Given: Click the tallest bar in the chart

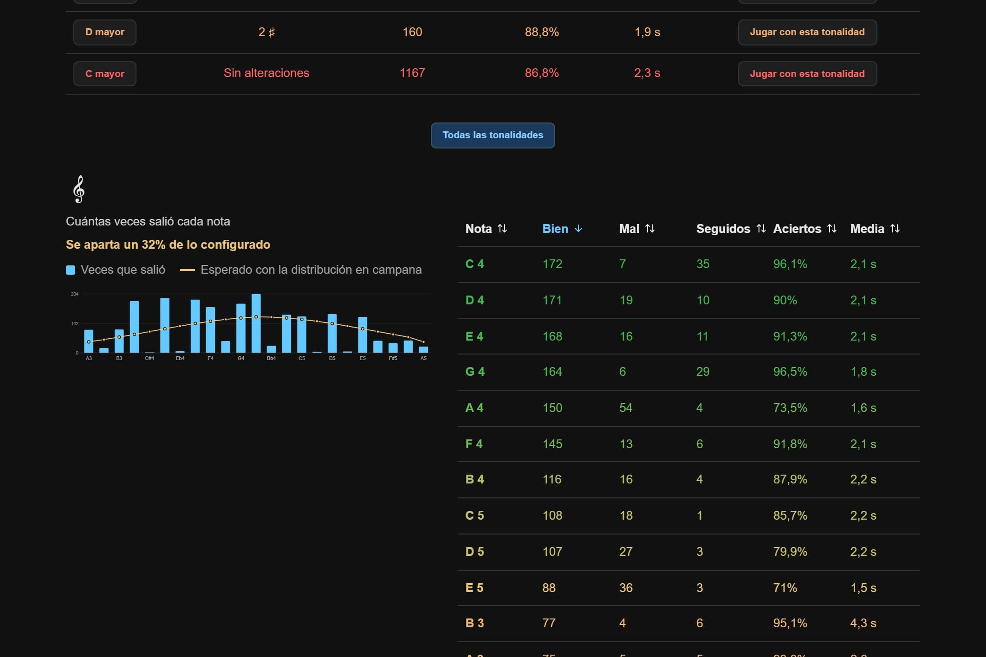Looking at the screenshot, I should [x=256, y=323].
